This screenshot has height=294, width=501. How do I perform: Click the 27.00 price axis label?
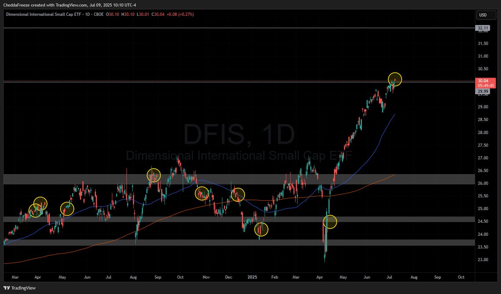[x=483, y=158]
